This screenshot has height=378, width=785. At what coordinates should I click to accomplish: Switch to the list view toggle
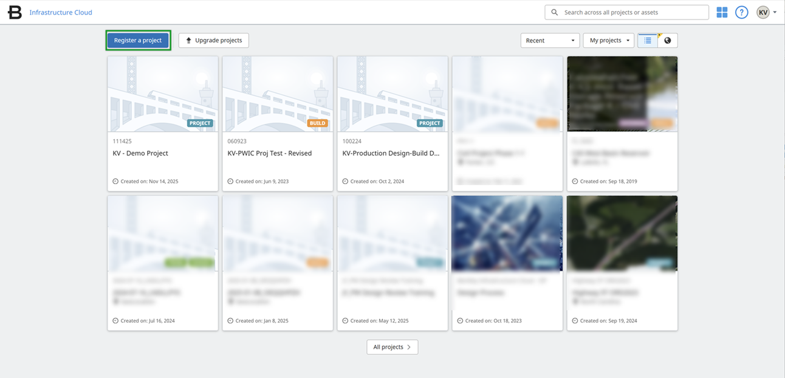(648, 40)
